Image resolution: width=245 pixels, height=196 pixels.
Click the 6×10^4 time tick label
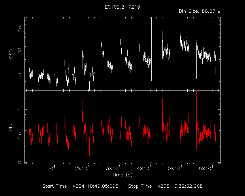206,168
